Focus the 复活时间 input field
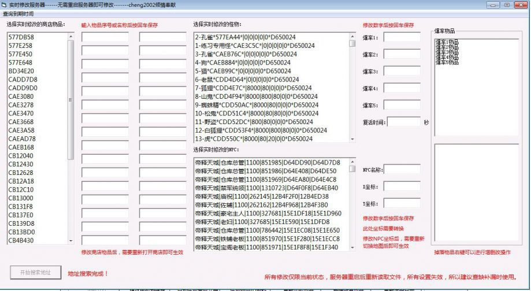 (403, 122)
